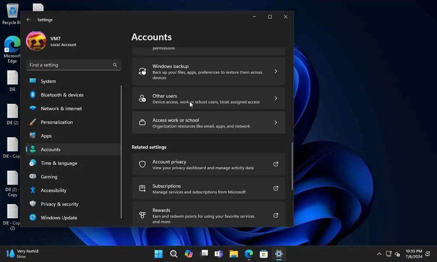Open Access work or school
Screen dimensions: 437x262
[208, 122]
